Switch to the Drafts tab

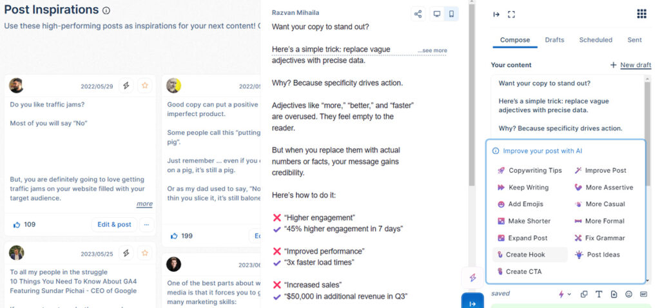click(x=554, y=40)
